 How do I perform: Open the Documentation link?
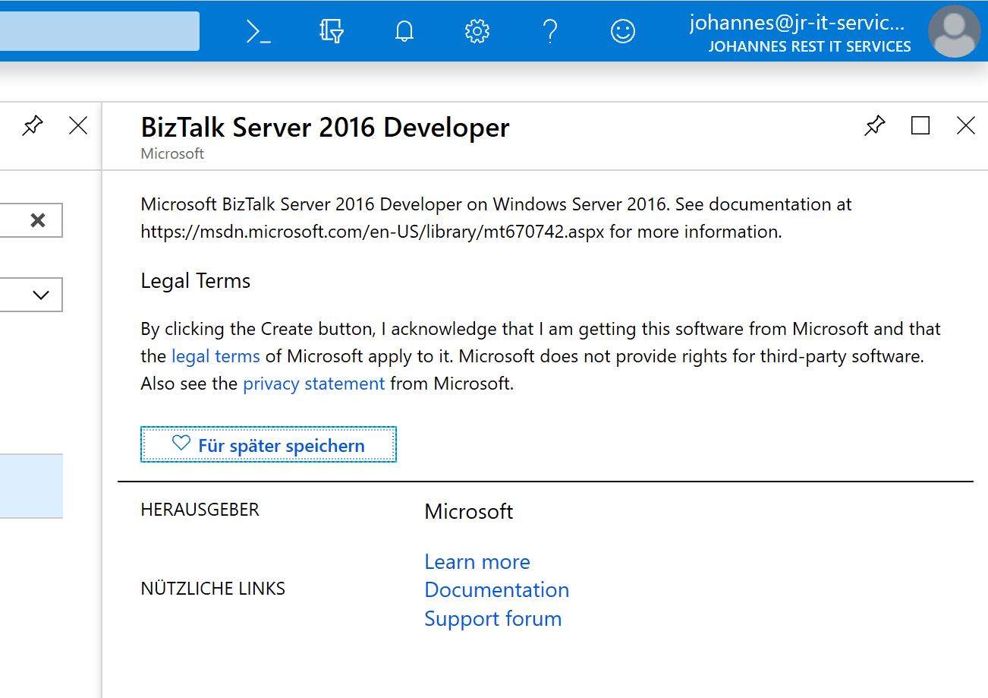coord(497,590)
